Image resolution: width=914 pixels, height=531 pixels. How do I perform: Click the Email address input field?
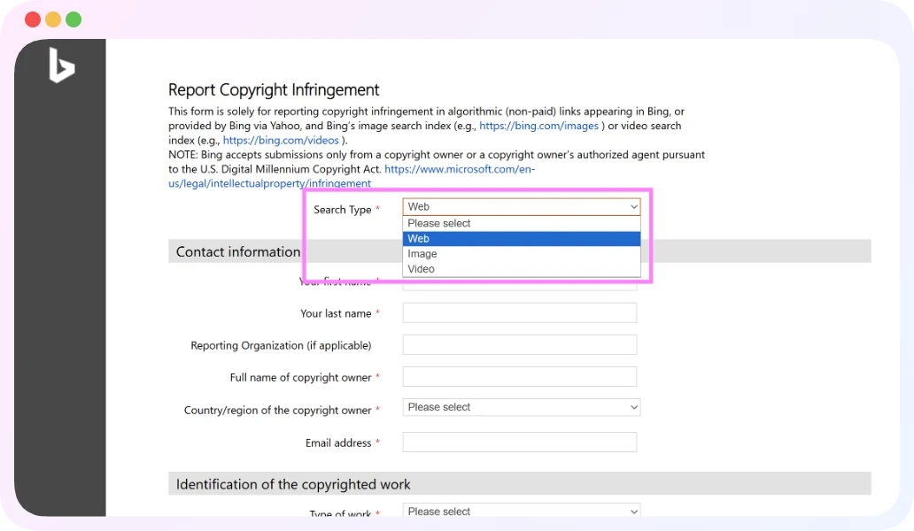520,442
